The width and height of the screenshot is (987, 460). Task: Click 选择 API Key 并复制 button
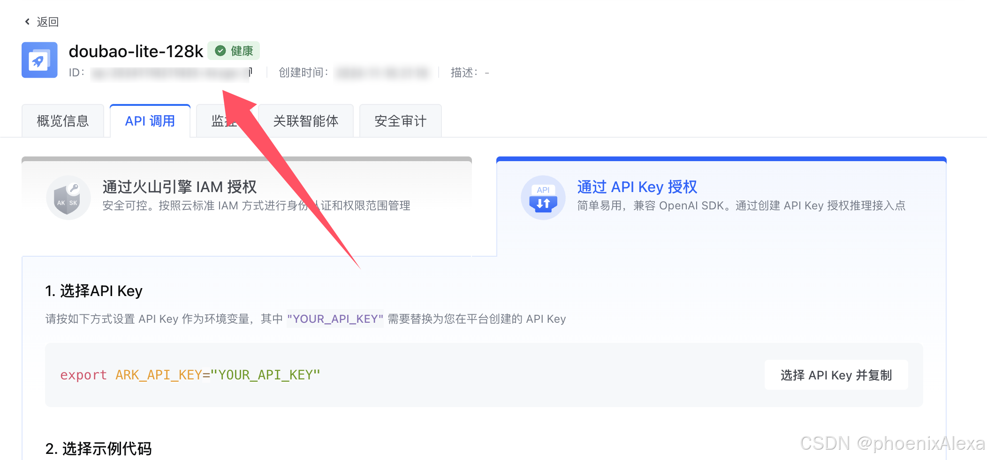coord(836,375)
